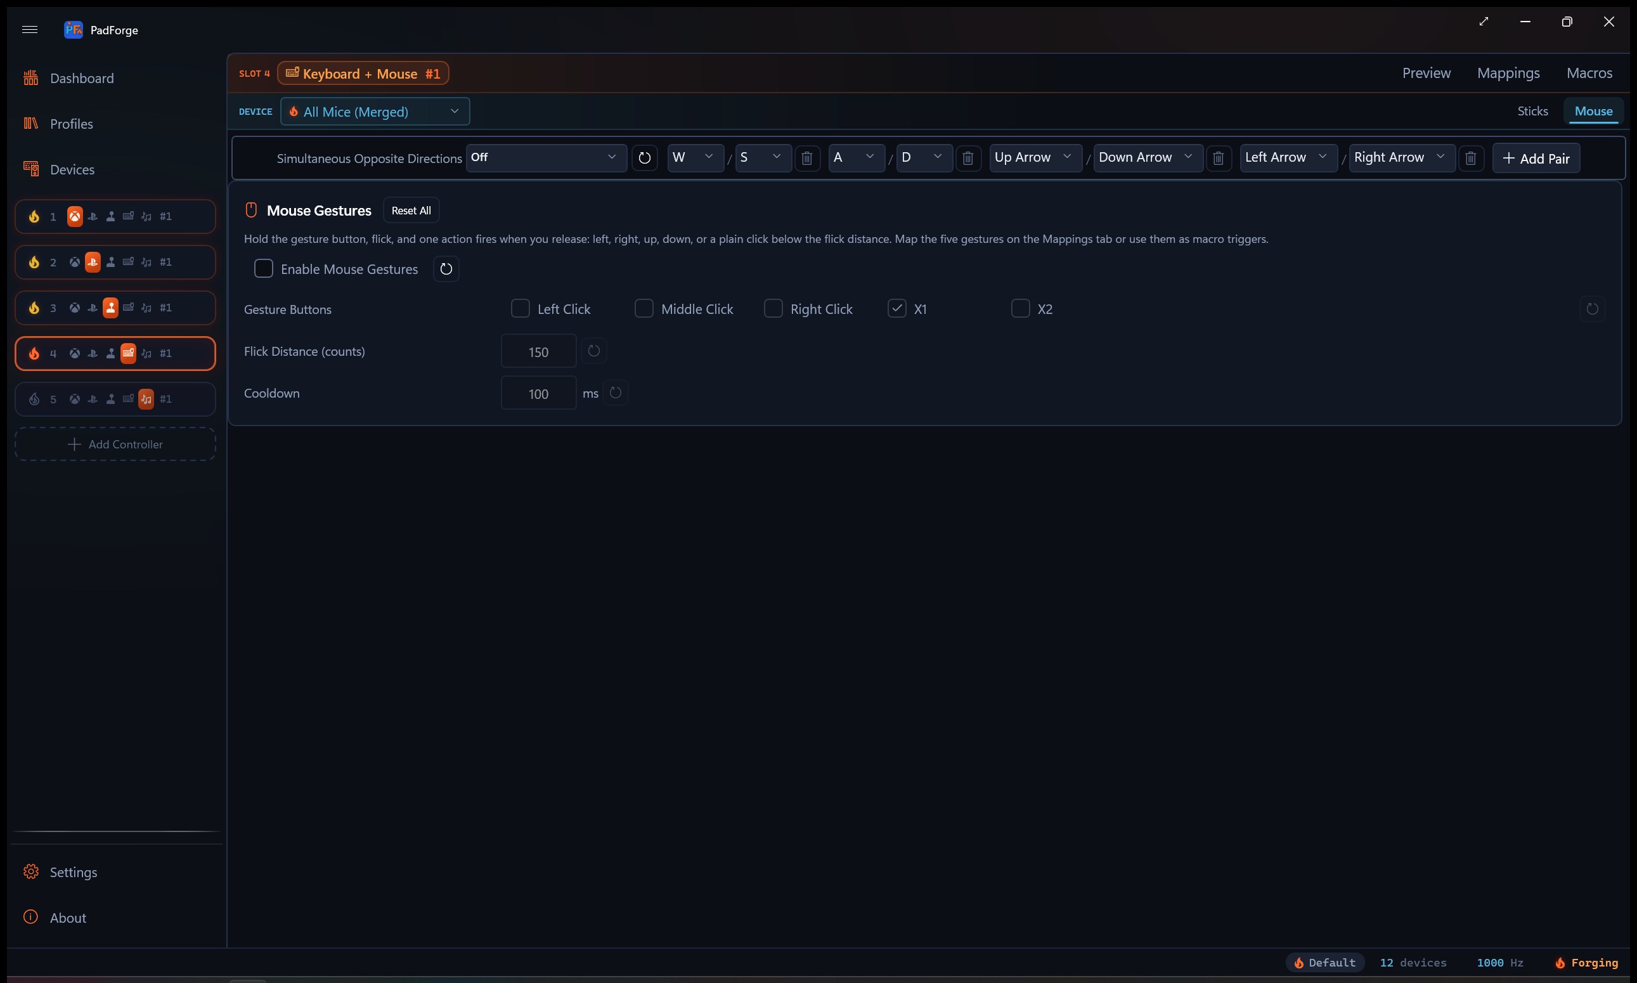Reset the Gesture Buttons row
Viewport: 1637px width, 983px height.
click(1592, 309)
